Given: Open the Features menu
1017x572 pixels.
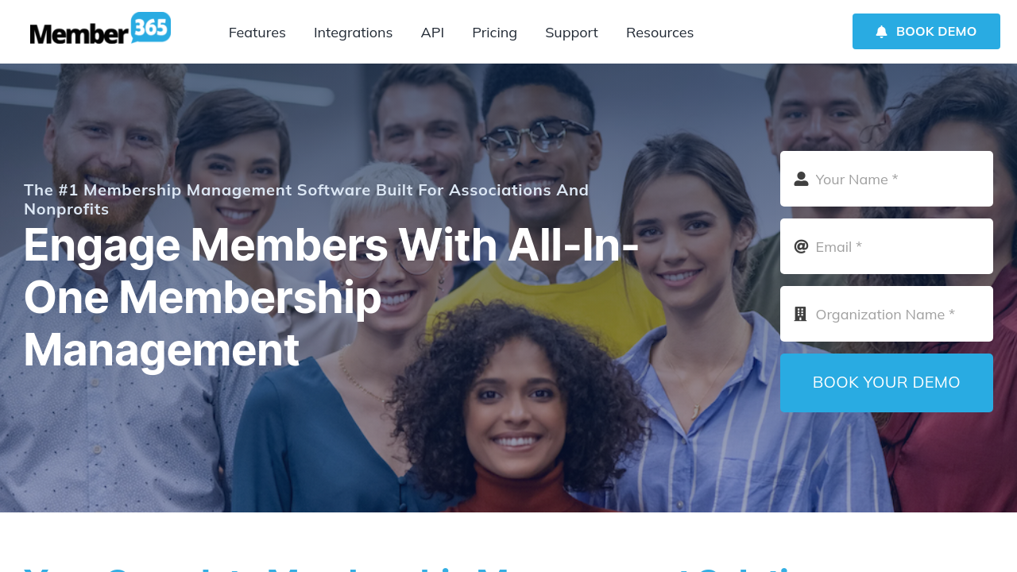Looking at the screenshot, I should [x=257, y=33].
